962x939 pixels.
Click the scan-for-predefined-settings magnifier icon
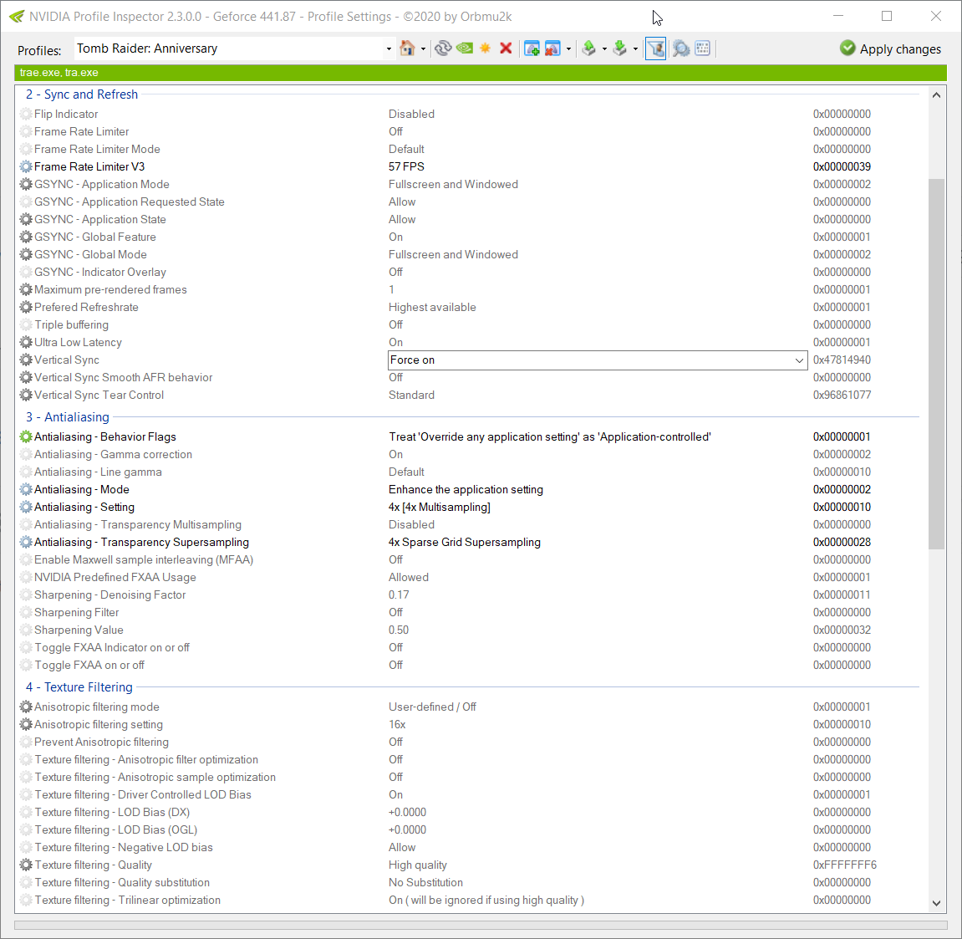pyautogui.click(x=681, y=48)
